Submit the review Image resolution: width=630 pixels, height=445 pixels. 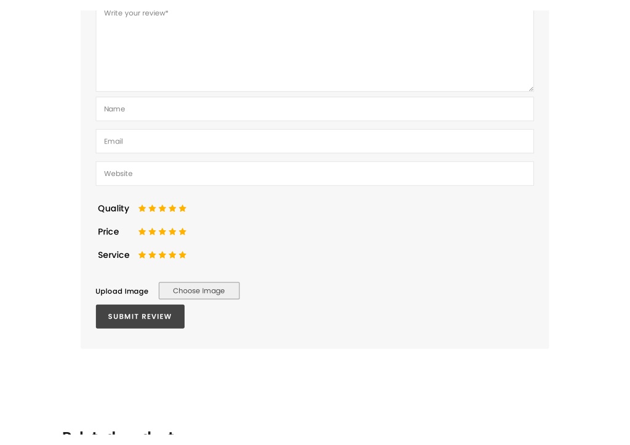tap(140, 316)
